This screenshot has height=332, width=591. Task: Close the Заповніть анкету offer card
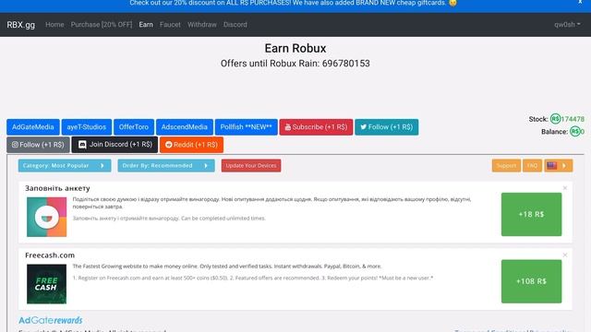564,188
